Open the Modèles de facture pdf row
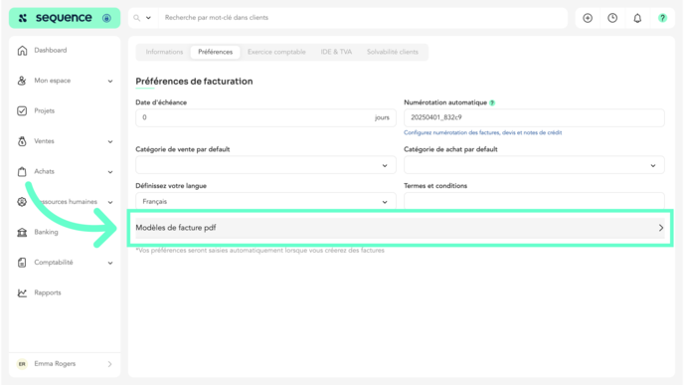The image size is (684, 385). click(x=400, y=228)
